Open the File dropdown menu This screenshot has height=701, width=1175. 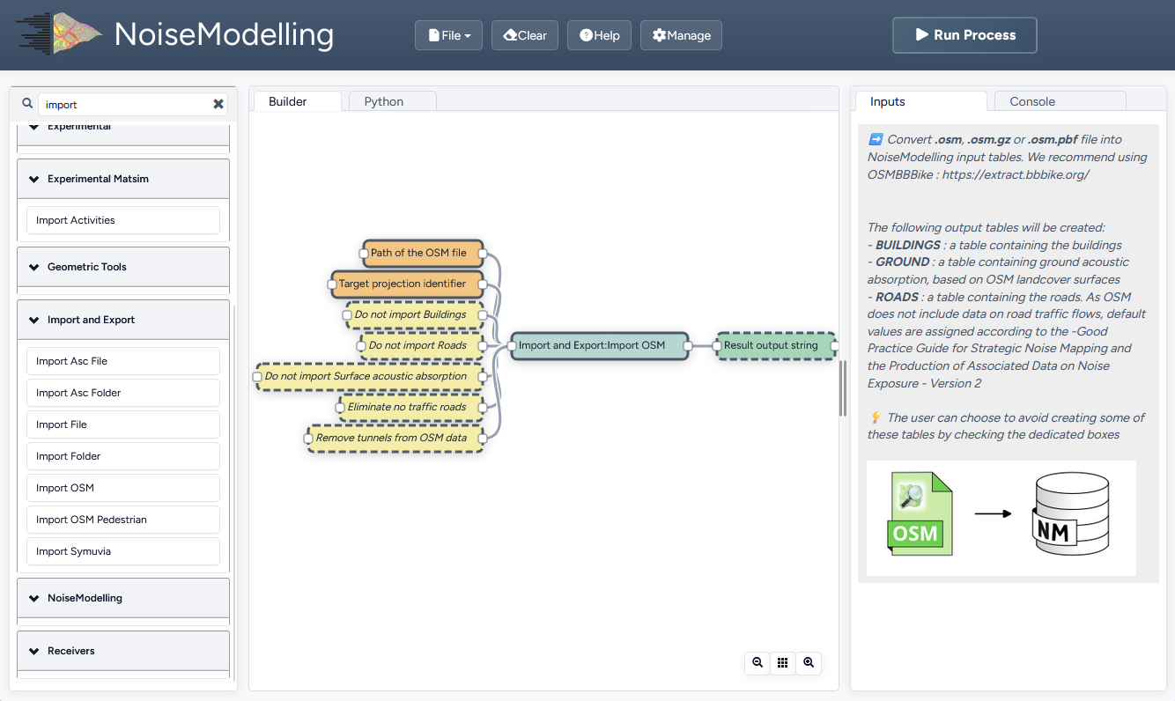click(449, 35)
